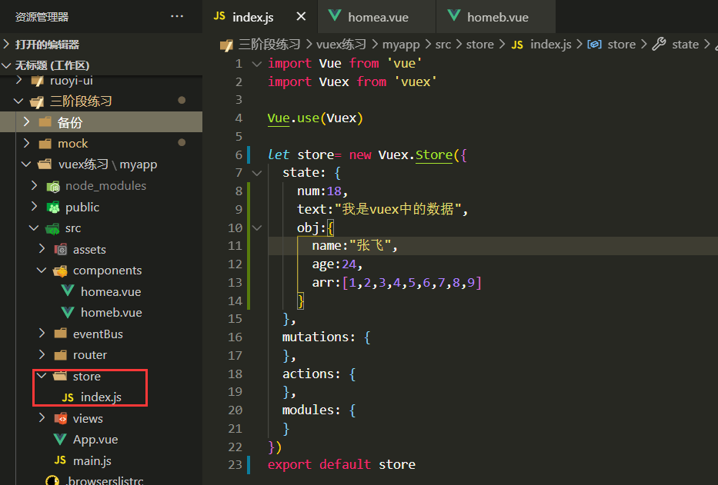718x485 pixels.
Task: Click the 备份 folder icon
Action: [45, 122]
